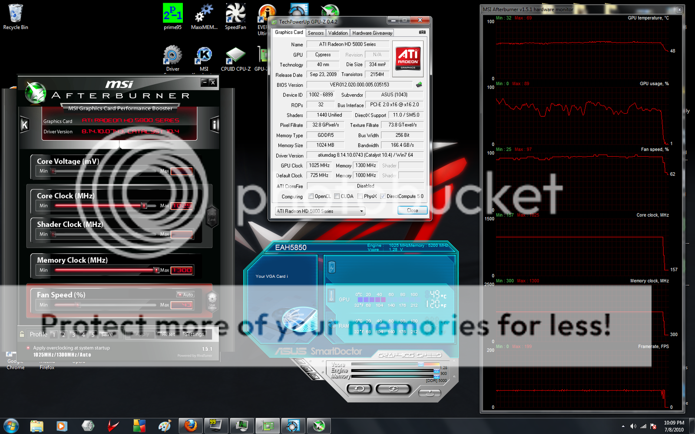This screenshot has width=695, height=434.
Task: Select Afterburner profile 5
Action: [x=93, y=334]
